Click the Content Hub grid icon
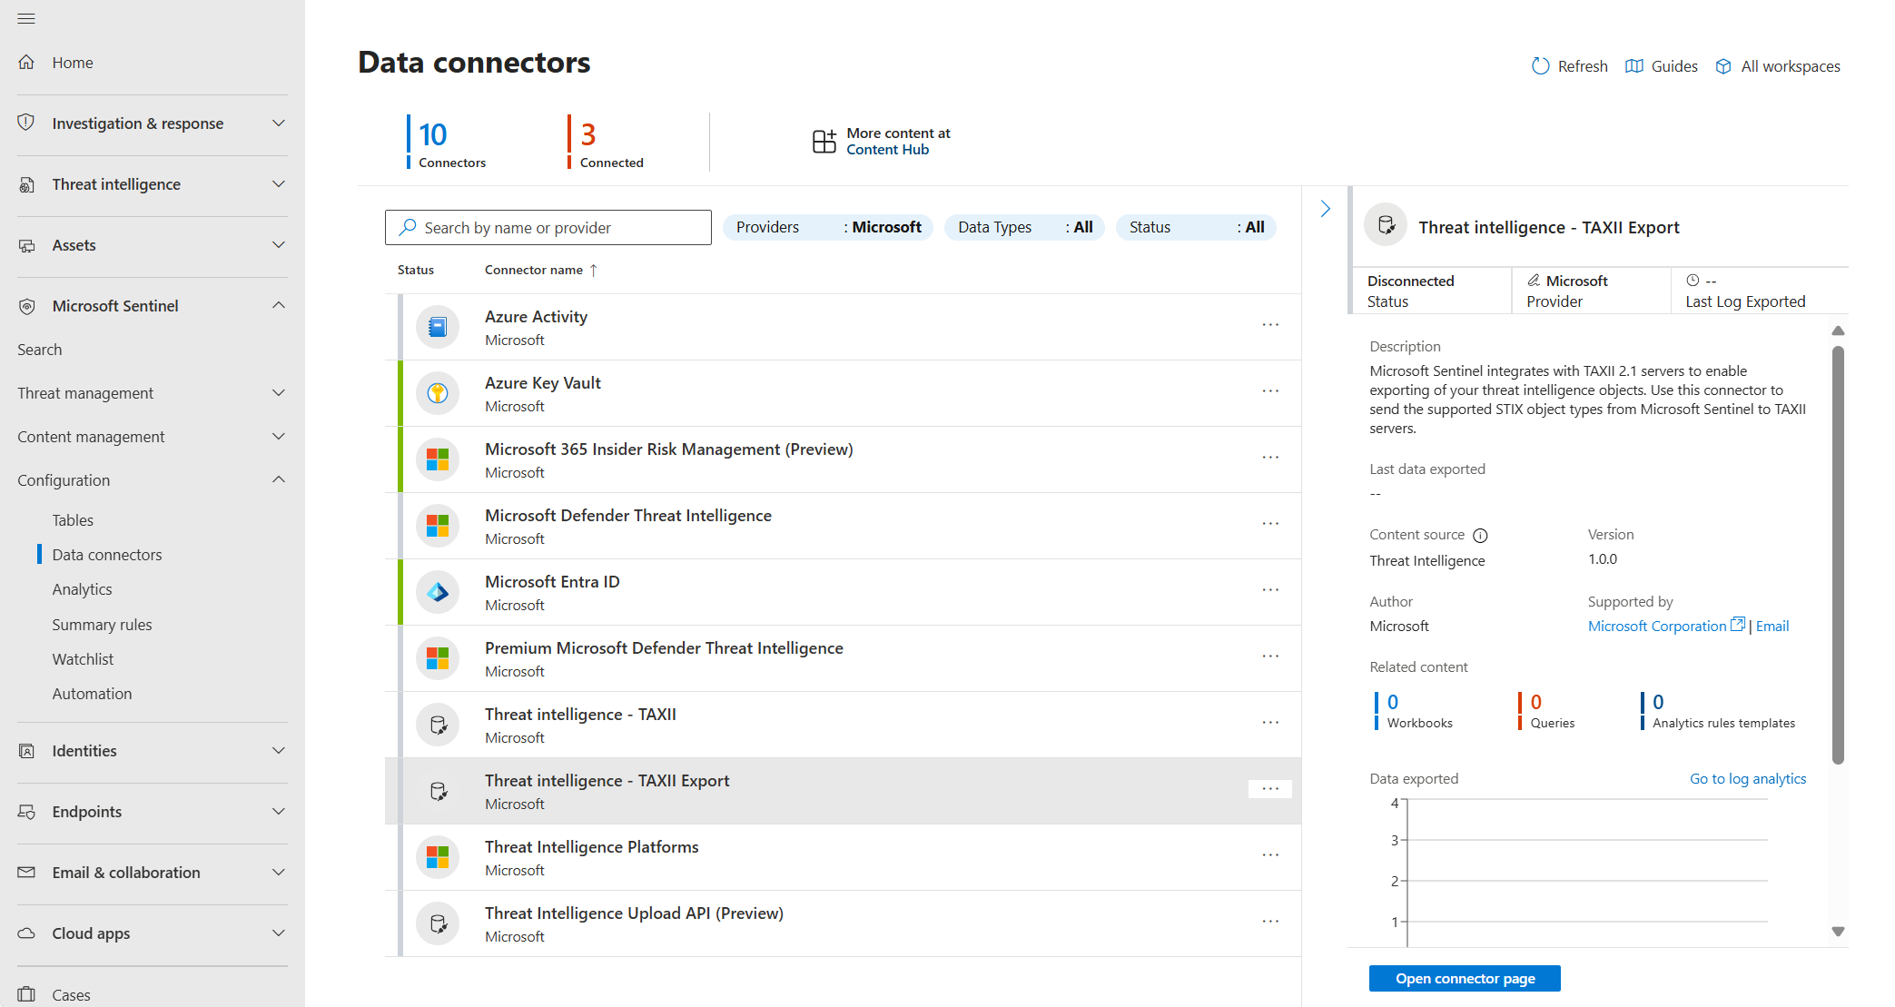1895x1007 pixels. click(824, 141)
